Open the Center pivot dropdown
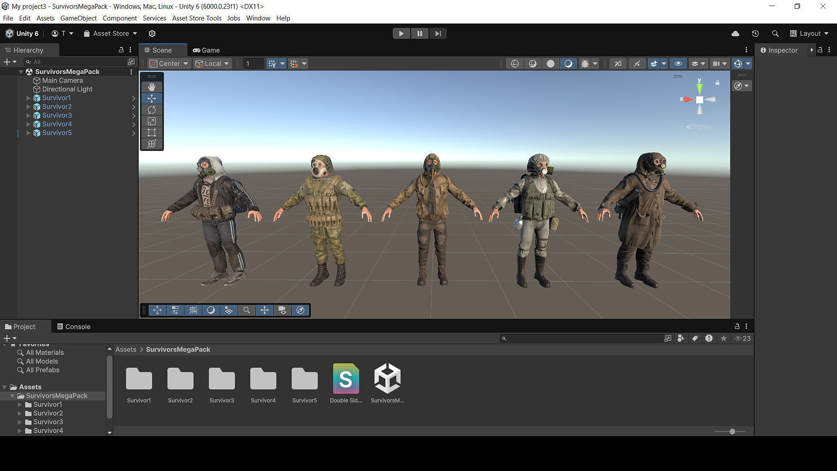Image resolution: width=837 pixels, height=471 pixels. tap(169, 64)
